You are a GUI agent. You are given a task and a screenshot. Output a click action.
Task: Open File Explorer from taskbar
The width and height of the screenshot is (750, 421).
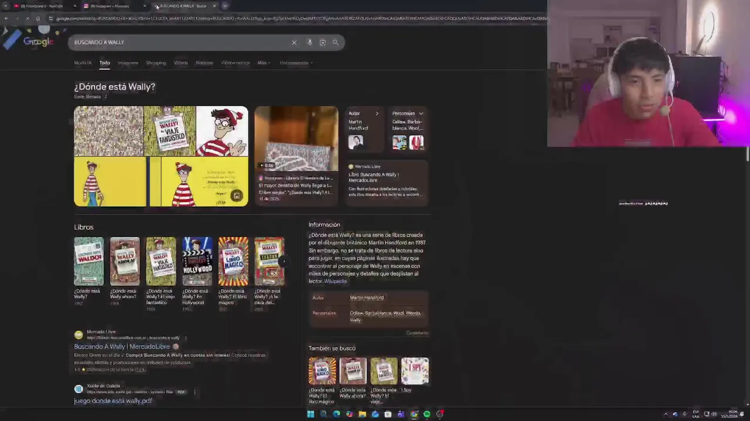tap(362, 414)
